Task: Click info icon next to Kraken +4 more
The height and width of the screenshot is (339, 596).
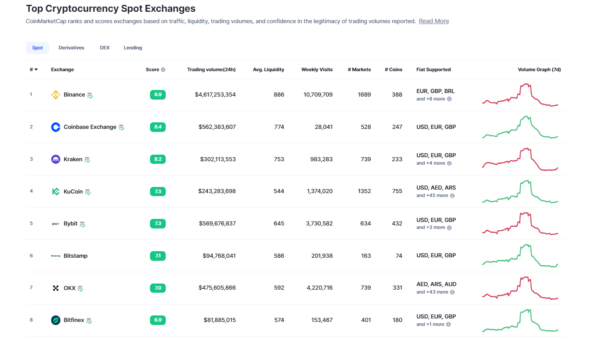Action: (x=450, y=163)
